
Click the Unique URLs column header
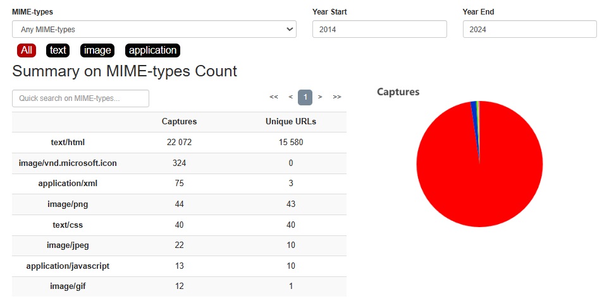[291, 122]
